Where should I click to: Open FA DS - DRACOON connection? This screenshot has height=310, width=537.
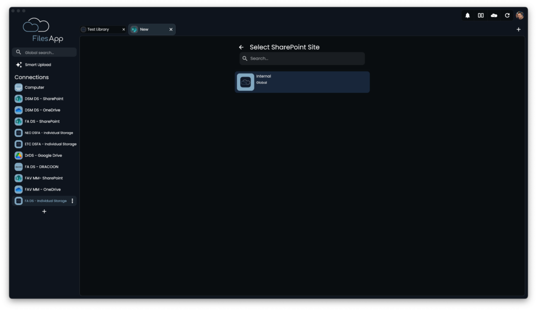(44, 166)
